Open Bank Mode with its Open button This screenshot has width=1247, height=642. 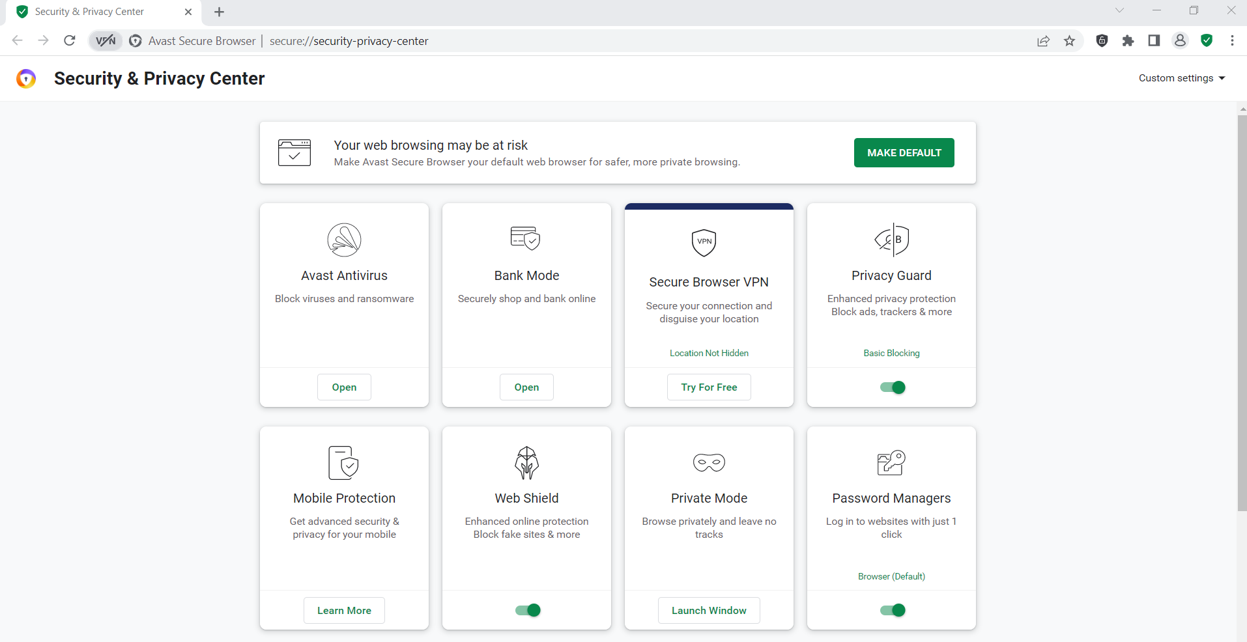[526, 387]
